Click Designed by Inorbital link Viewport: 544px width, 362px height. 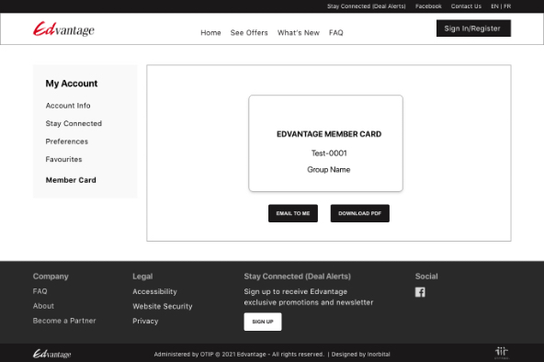tap(360, 354)
